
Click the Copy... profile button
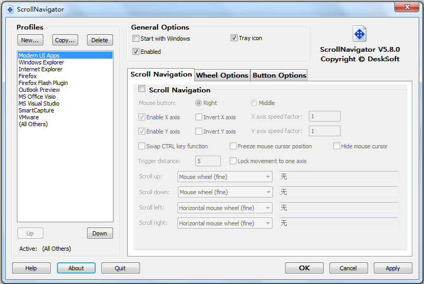point(65,40)
